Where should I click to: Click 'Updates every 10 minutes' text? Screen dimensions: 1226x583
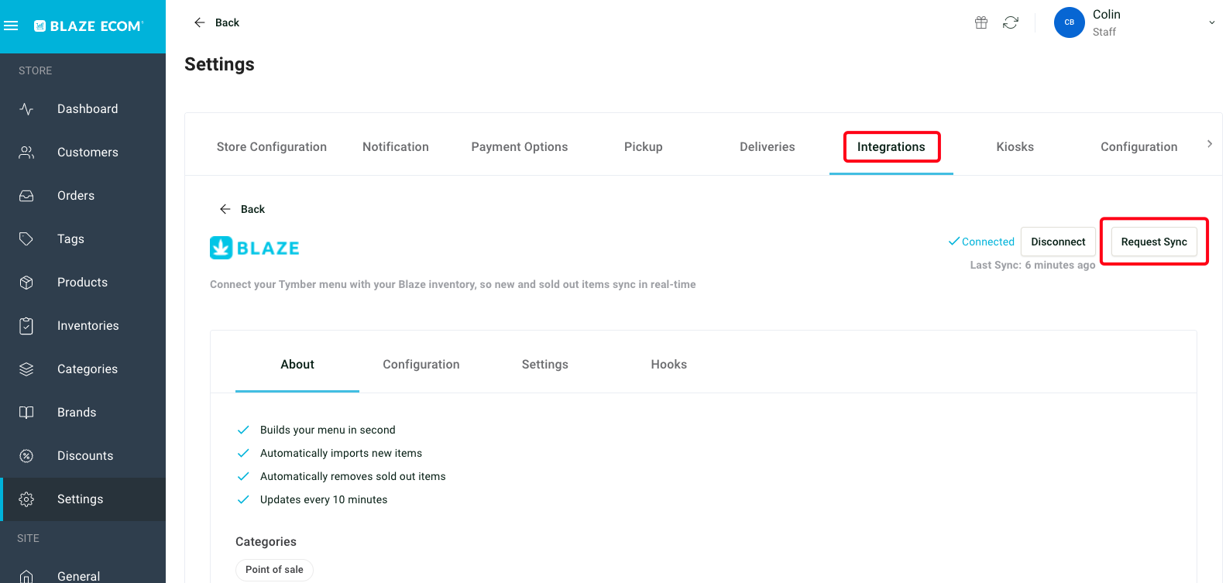324,499
